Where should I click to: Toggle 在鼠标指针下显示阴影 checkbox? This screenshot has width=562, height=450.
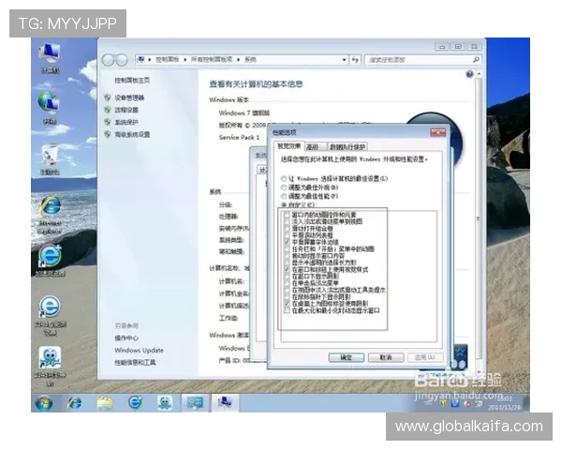click(287, 297)
